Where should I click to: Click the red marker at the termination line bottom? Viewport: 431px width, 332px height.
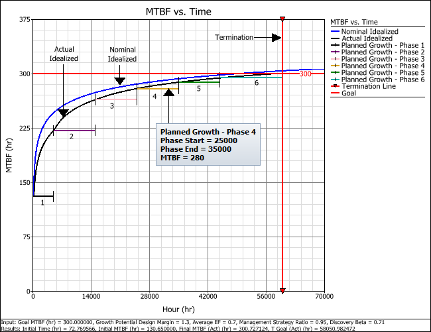pyautogui.click(x=283, y=290)
